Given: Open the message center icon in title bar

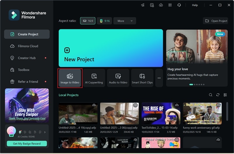Looking at the screenshot, I should (x=152, y=5).
